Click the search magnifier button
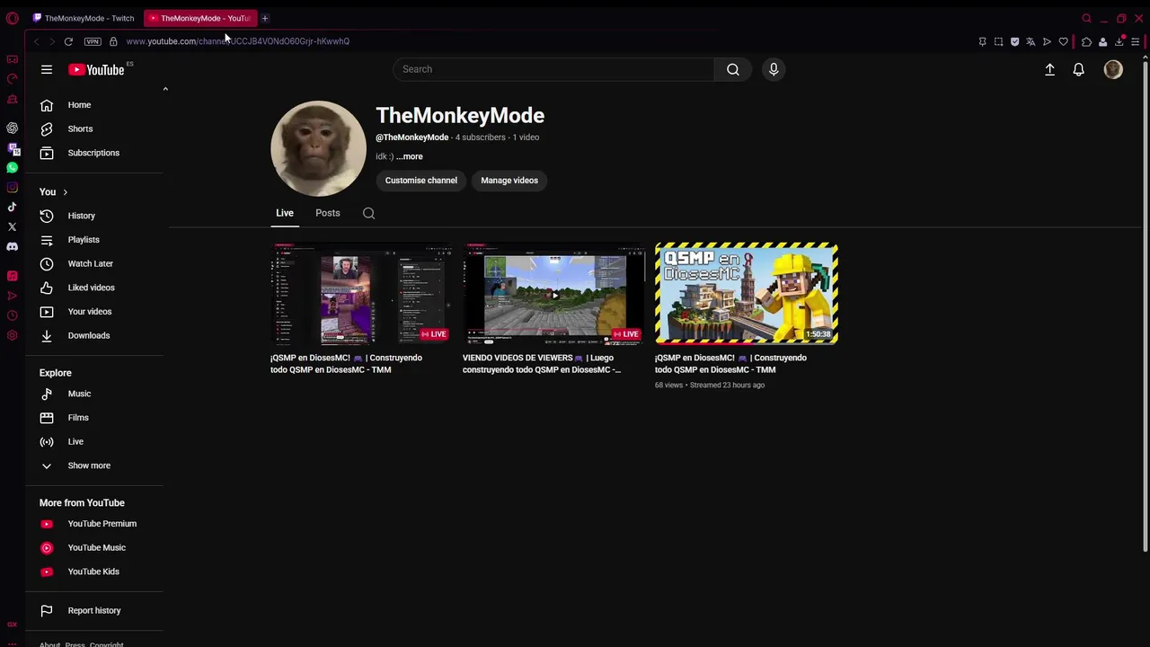This screenshot has width=1150, height=647. coord(733,69)
